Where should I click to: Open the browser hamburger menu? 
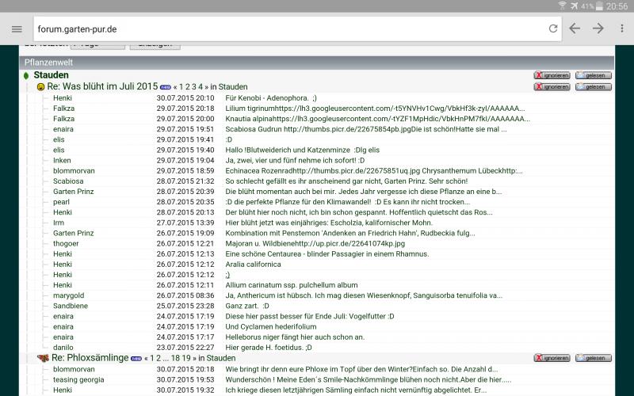(x=17, y=29)
